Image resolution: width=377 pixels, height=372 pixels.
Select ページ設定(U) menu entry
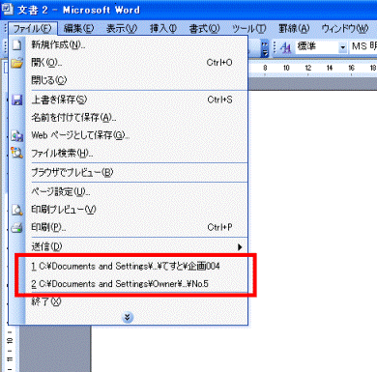[136, 192]
